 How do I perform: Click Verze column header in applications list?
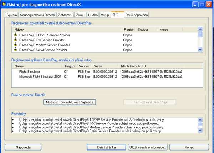tap(105, 66)
